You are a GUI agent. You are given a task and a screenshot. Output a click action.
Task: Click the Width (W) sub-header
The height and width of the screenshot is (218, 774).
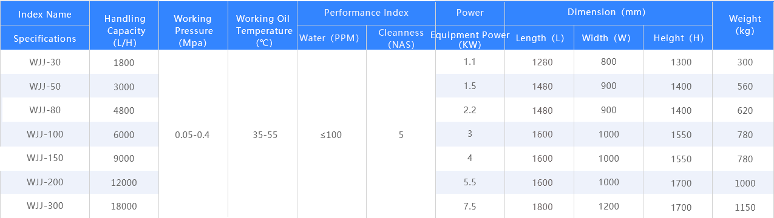tap(608, 38)
